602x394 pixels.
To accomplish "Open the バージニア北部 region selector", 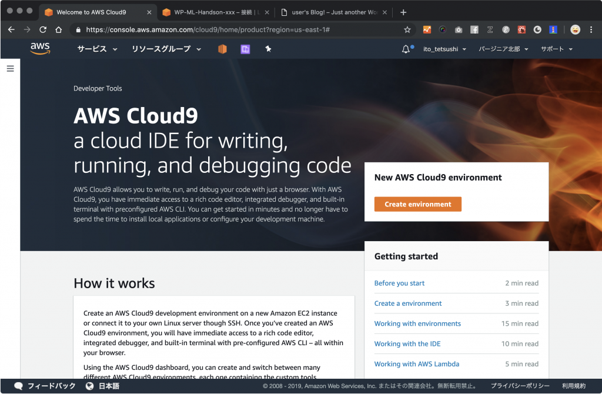I will (503, 49).
